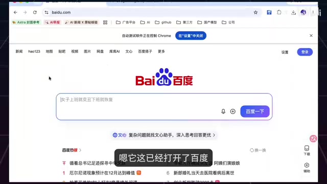Image resolution: width=327 pixels, height=184 pixels.
Task: Open hot item 新郎婚礼当天去医院看病后离世
Action: [204, 173]
